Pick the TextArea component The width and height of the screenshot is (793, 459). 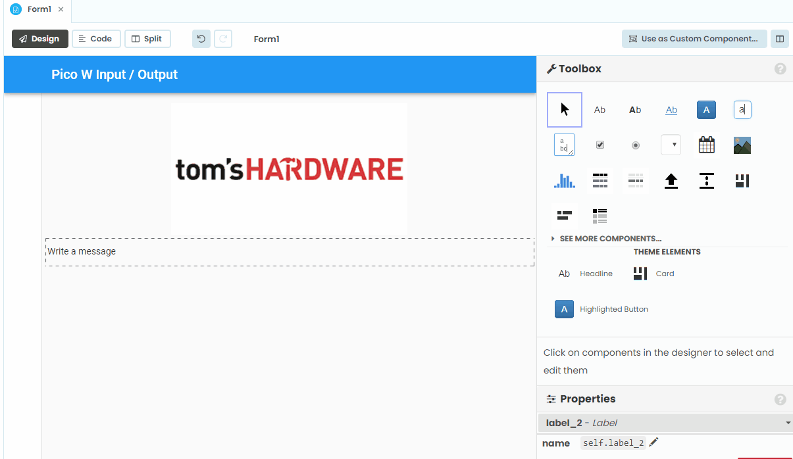click(x=564, y=145)
